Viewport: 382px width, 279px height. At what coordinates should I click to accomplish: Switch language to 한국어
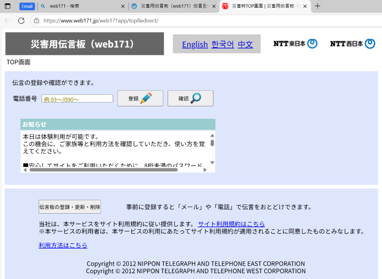pyautogui.click(x=223, y=44)
